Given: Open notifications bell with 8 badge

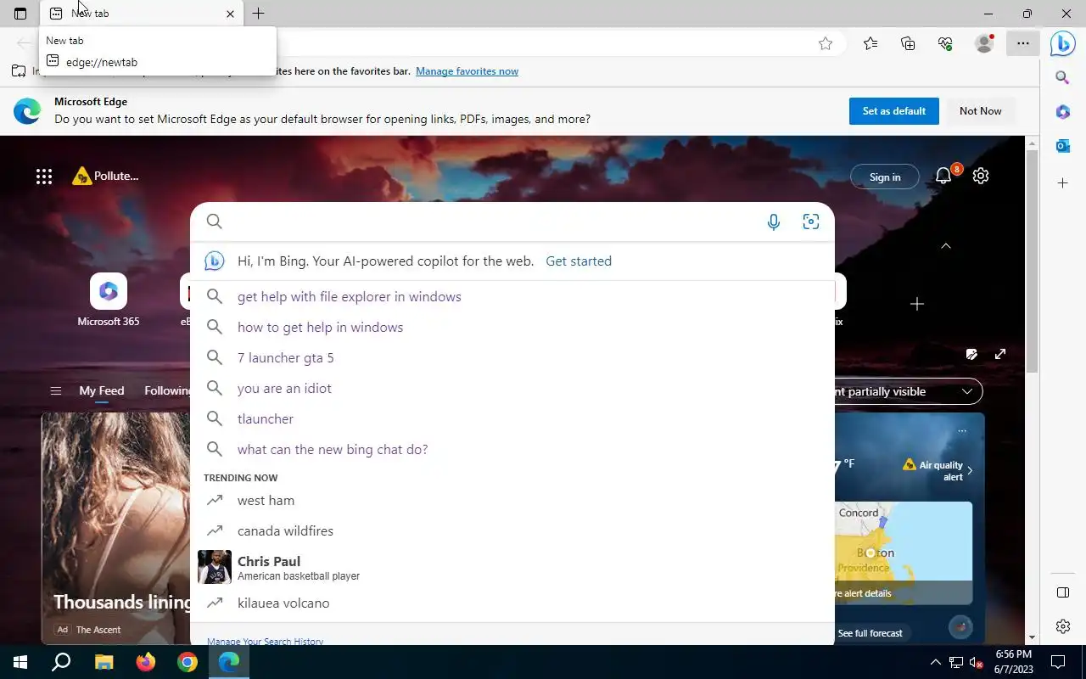Looking at the screenshot, I should click(x=945, y=175).
